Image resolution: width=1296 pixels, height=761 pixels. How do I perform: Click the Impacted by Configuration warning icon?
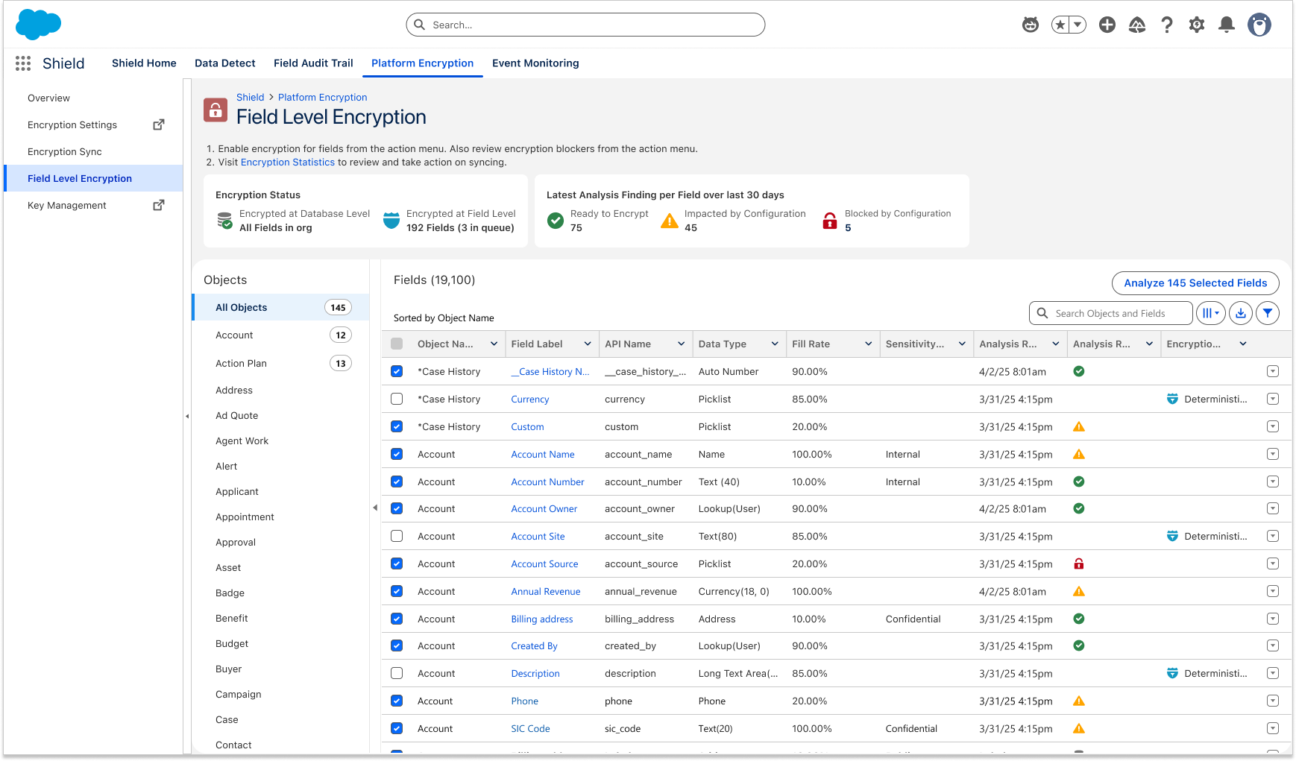pyautogui.click(x=670, y=221)
